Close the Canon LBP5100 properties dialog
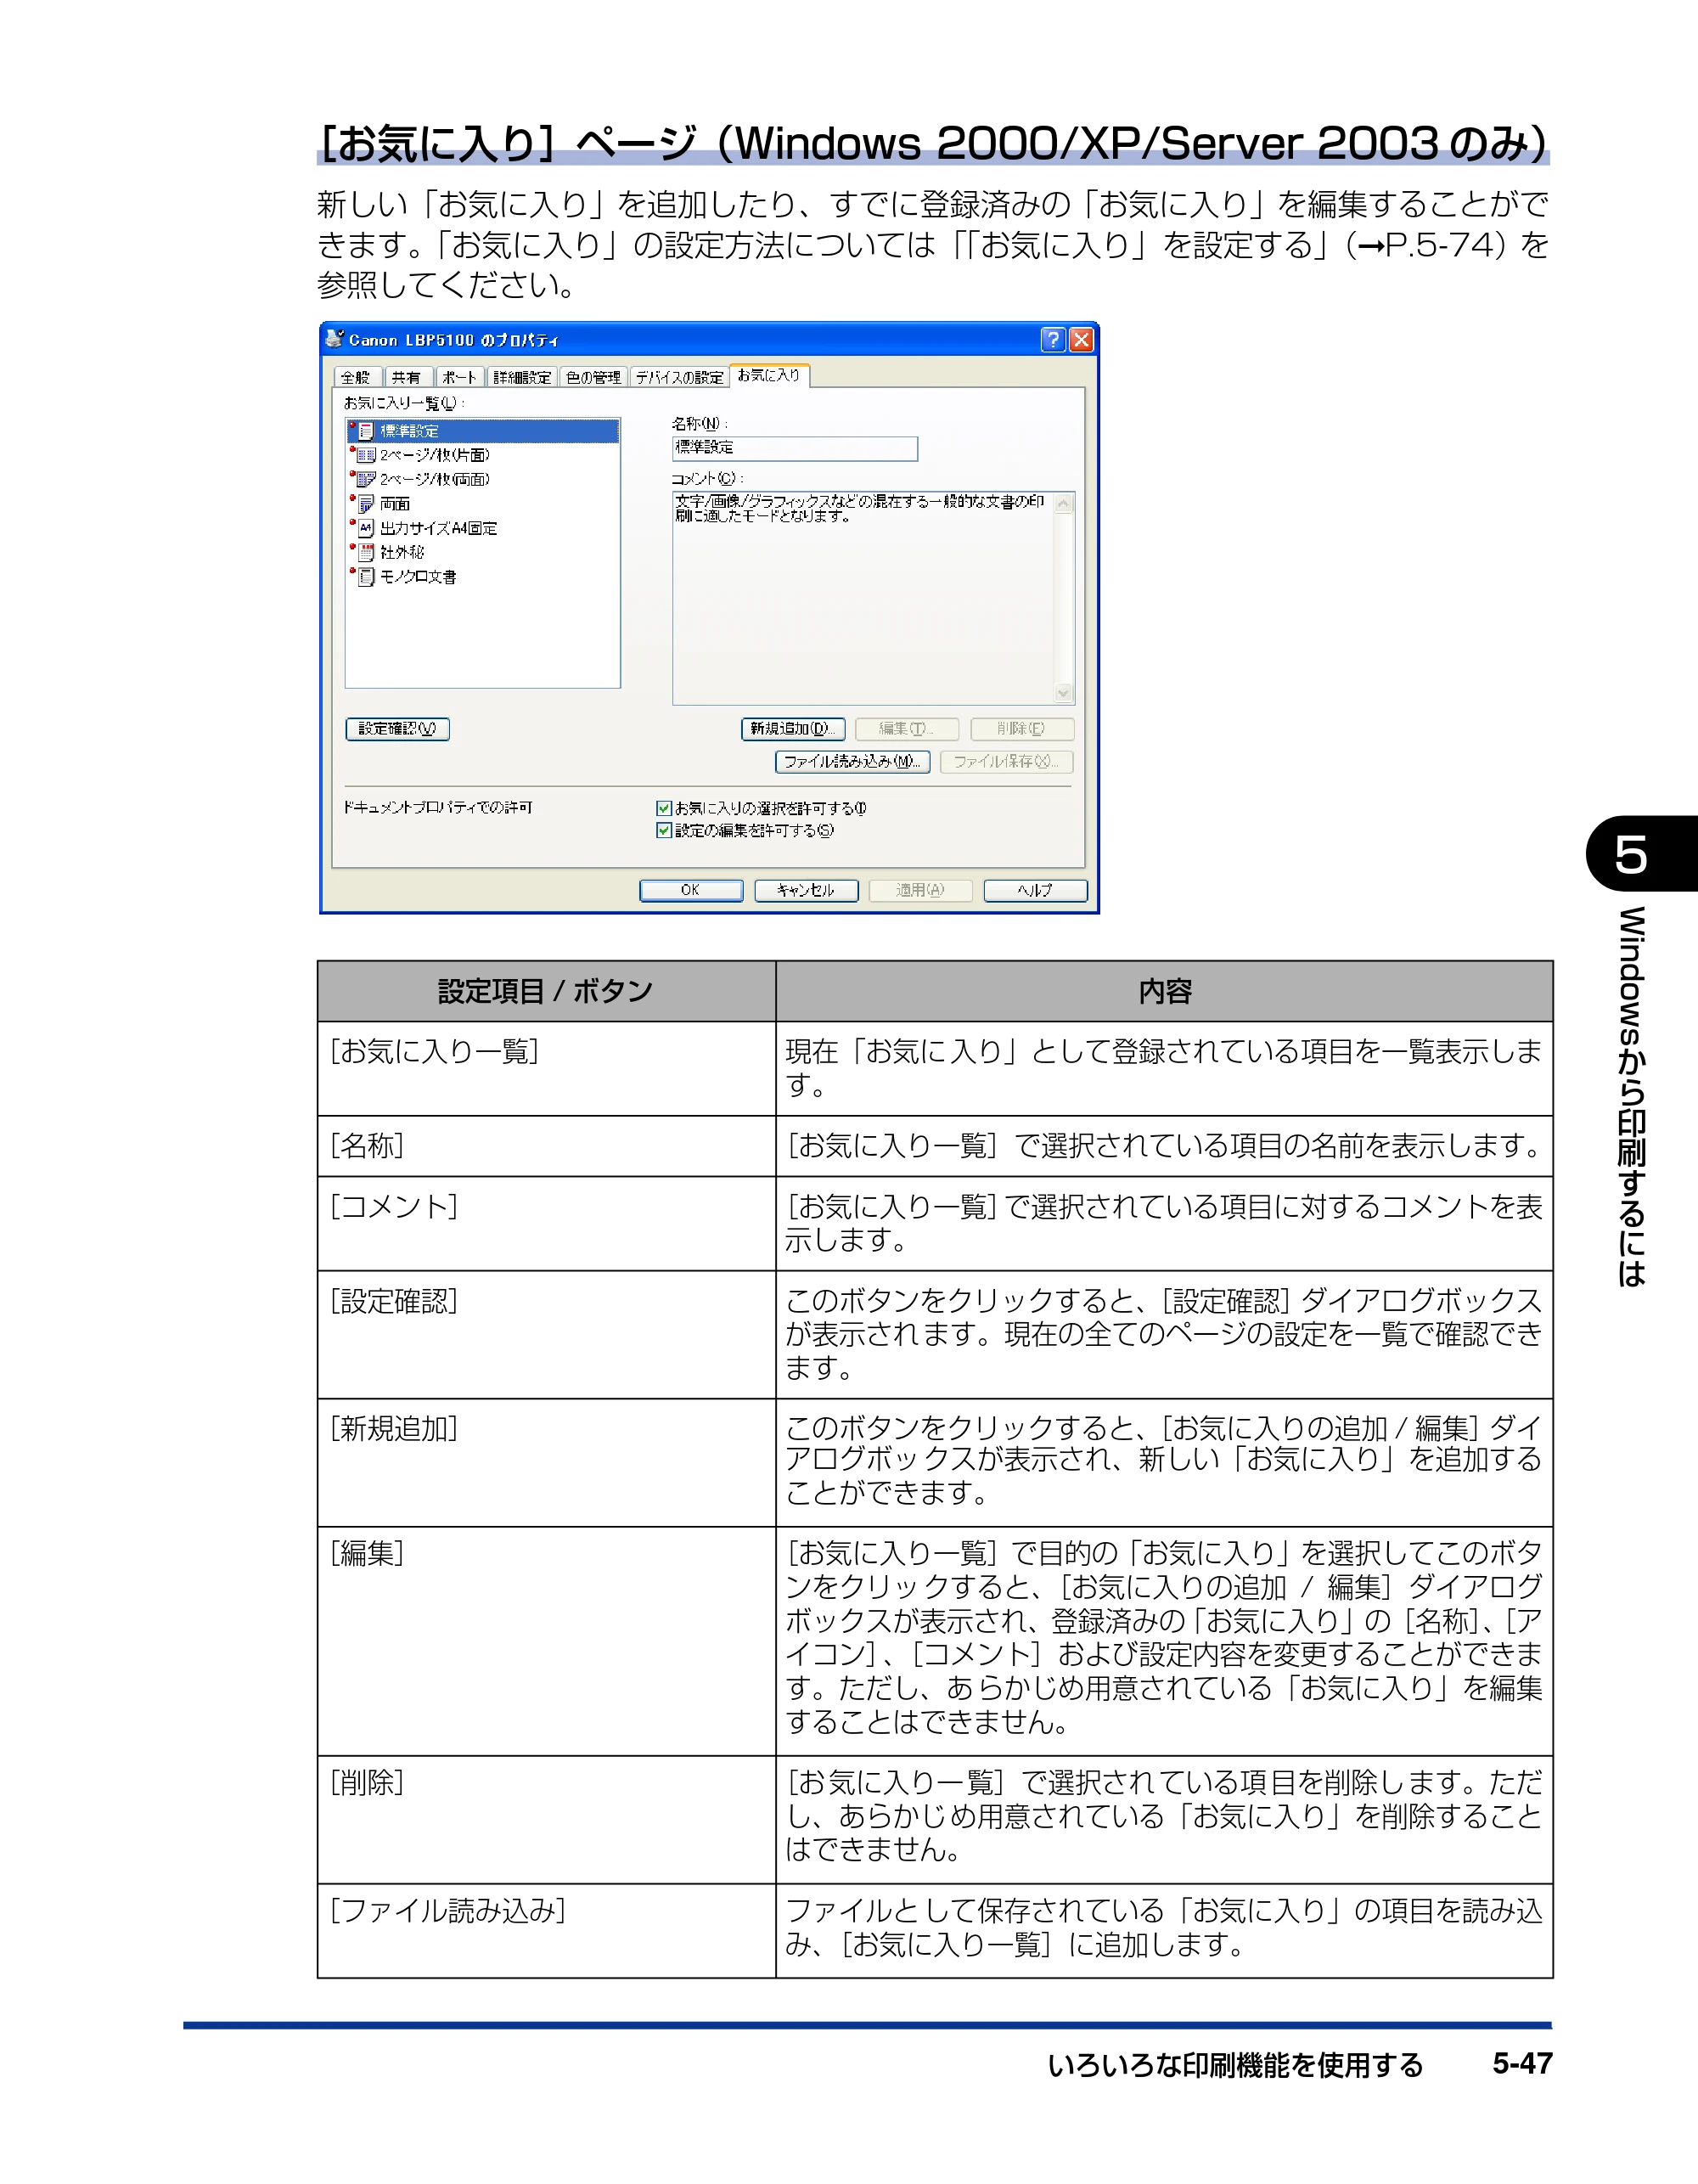Viewport: 1698px width, 2184px height. 1081,340
